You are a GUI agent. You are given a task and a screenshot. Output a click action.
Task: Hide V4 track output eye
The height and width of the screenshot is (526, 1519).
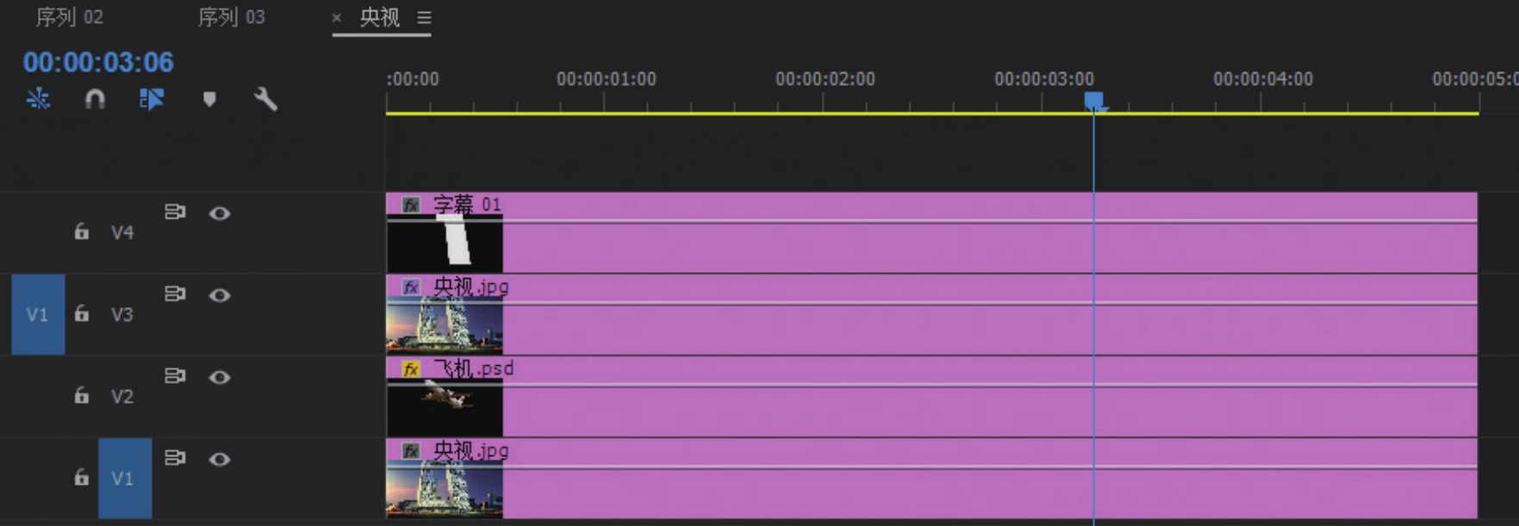[x=220, y=213]
